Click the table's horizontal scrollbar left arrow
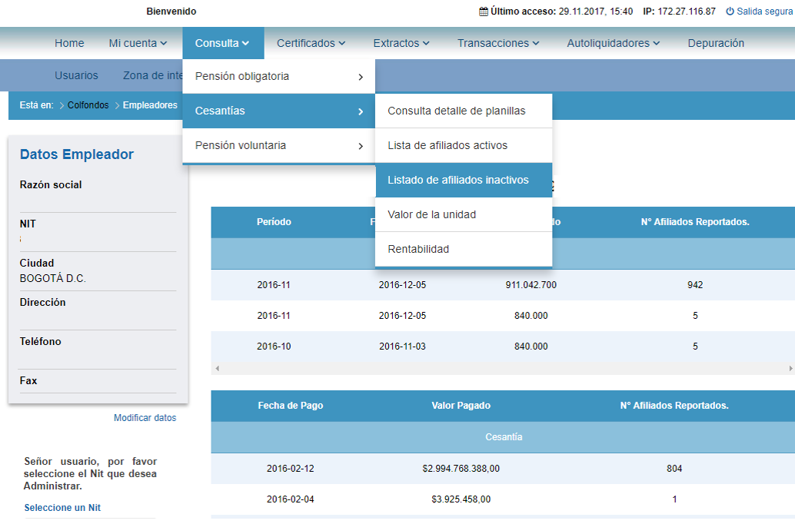 click(x=217, y=369)
